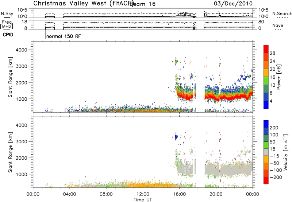
Task: Click the '1000' tick label of the velocity panel
Action: (21, 174)
